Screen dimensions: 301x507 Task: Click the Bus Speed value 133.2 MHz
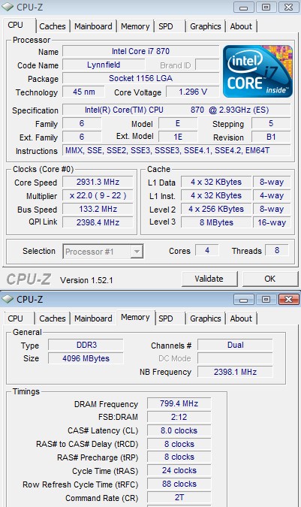[98, 210]
